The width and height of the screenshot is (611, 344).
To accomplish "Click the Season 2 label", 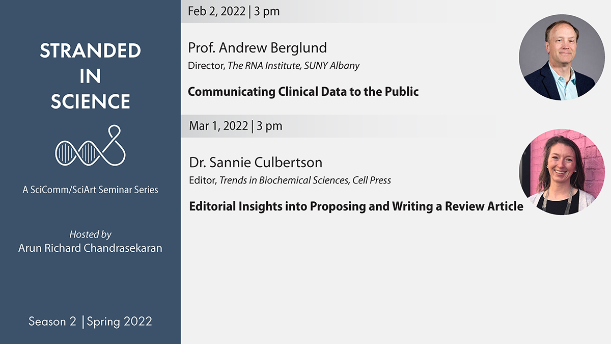I will tap(52, 322).
